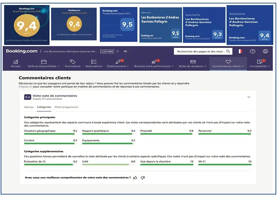Follow the Cliquez ici link
The width and height of the screenshot is (278, 198).
pos(25,87)
